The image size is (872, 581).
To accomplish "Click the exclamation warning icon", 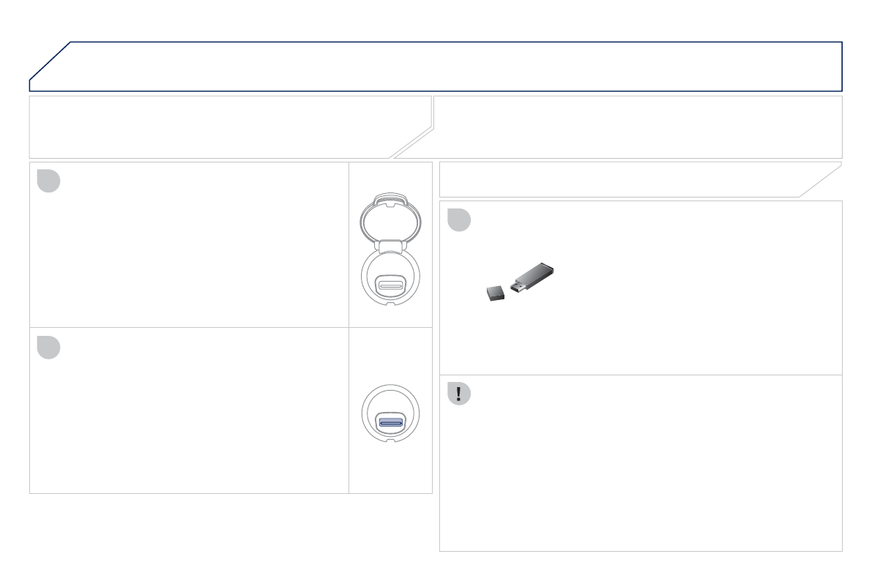I will [x=459, y=394].
